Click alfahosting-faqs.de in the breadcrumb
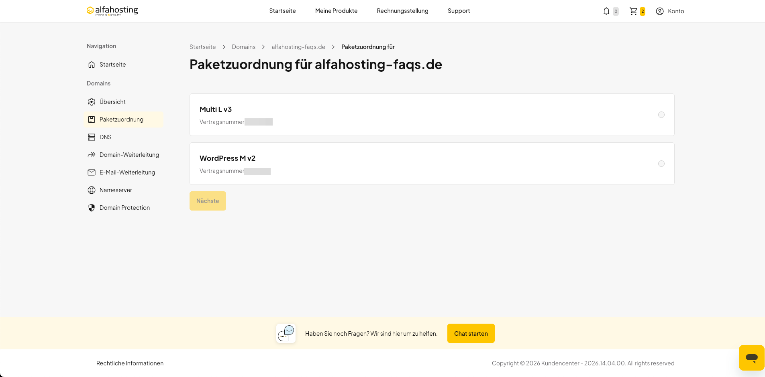The width and height of the screenshot is (765, 377). (298, 47)
